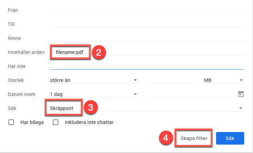Click the Ämne subject field
This screenshot has height=153, width=253.
(147, 38)
